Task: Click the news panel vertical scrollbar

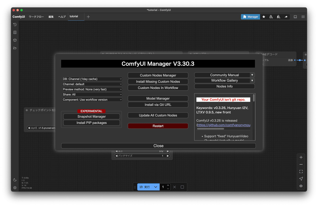Action: 254,98
